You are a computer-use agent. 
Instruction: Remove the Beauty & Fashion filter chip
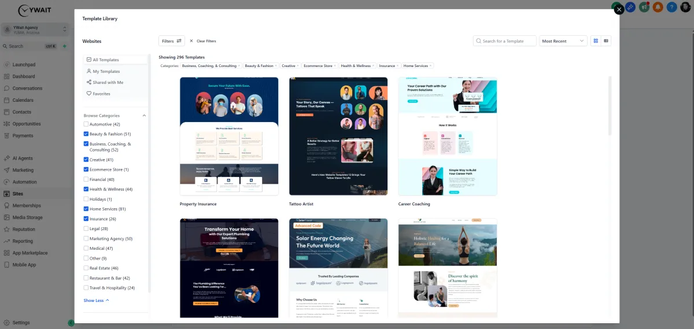(276, 66)
